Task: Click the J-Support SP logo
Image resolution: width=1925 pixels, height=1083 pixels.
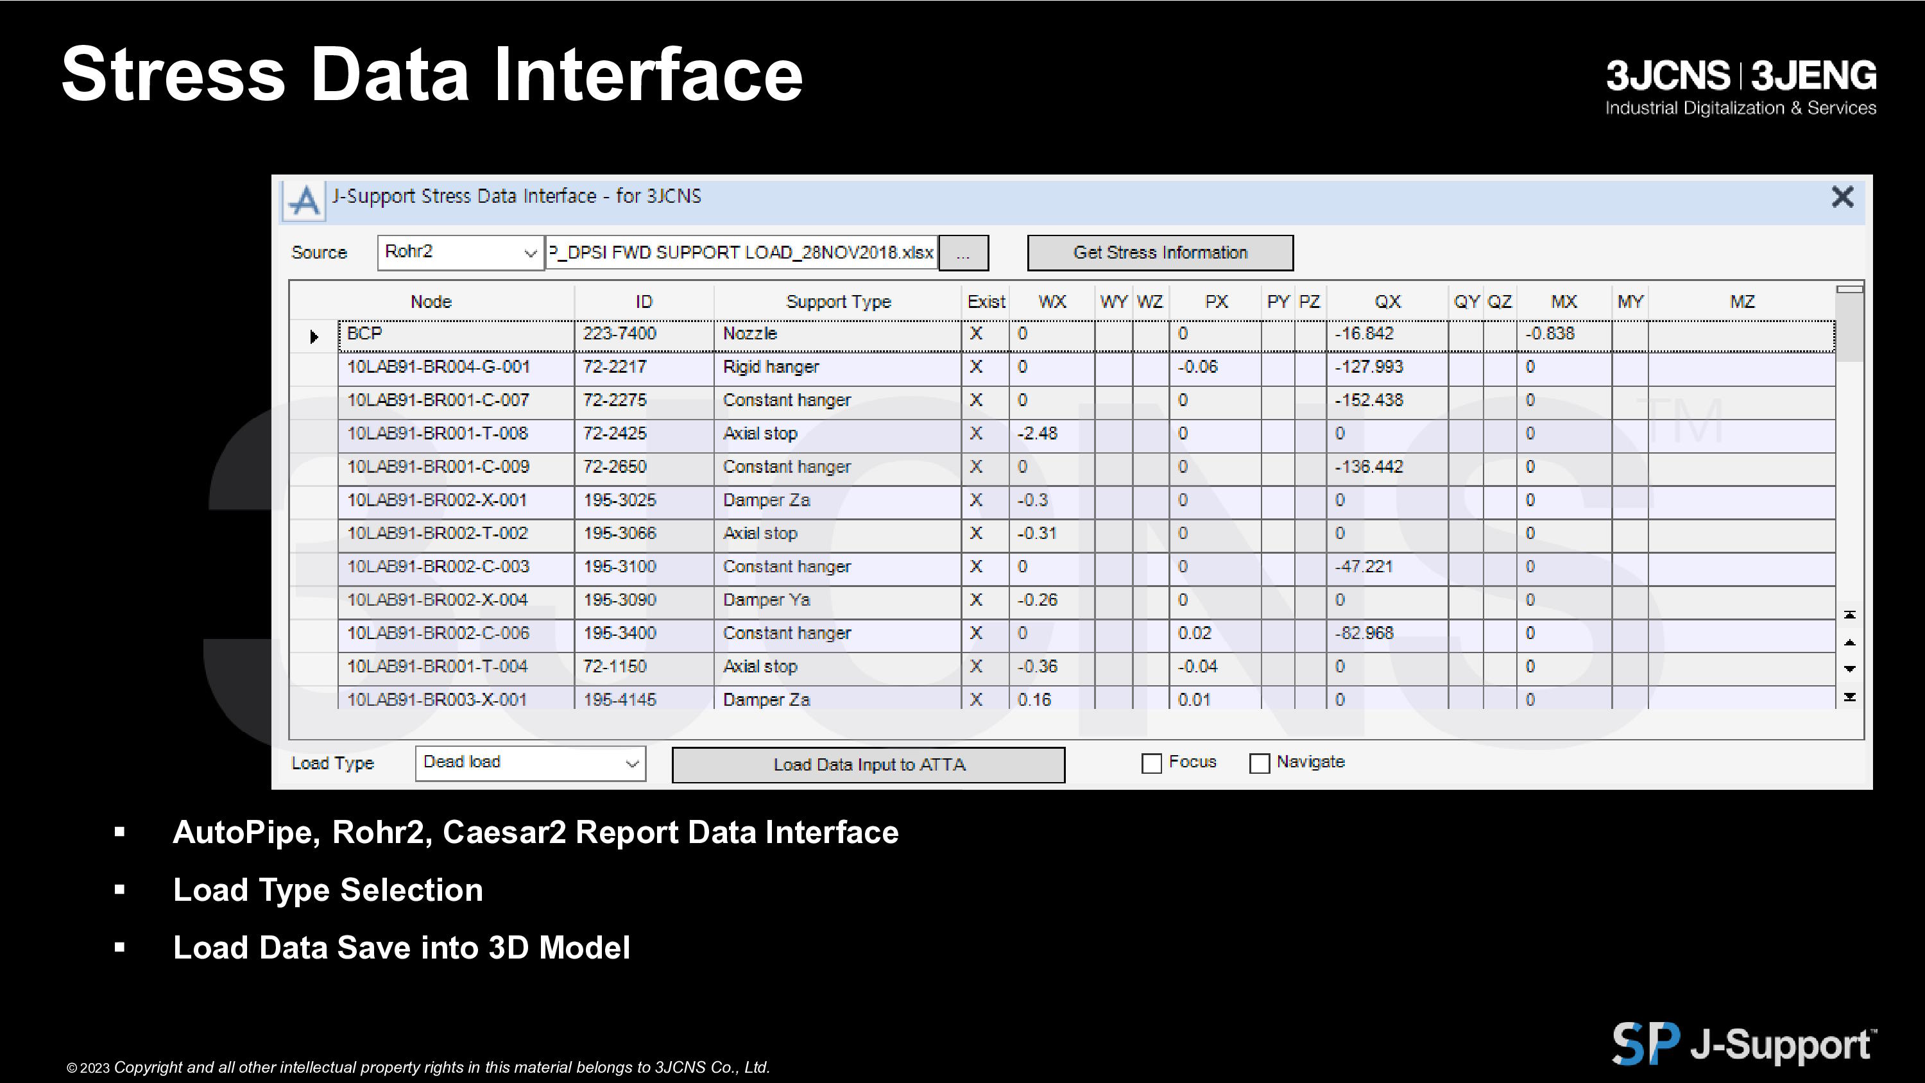Action: tap(1743, 1043)
